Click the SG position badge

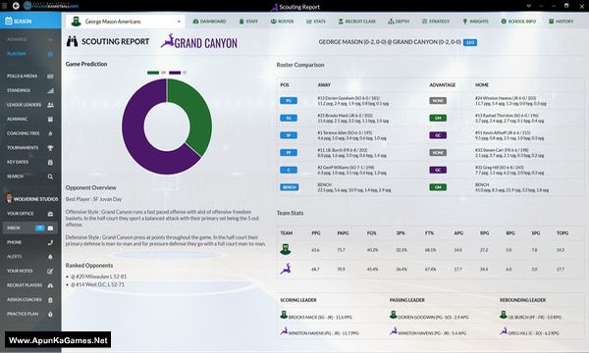289,118
